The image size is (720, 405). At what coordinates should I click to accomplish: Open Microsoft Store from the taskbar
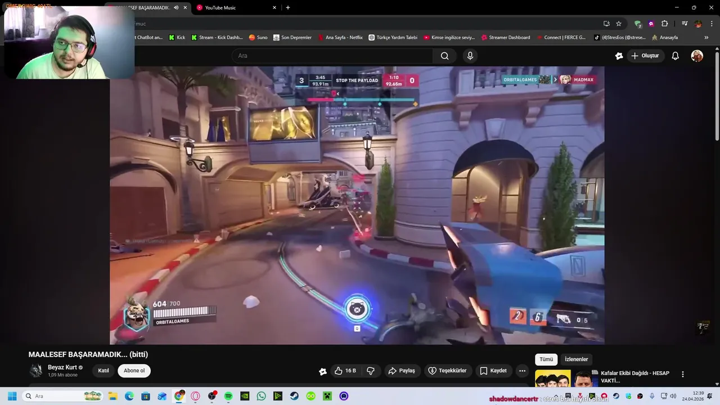point(146,396)
